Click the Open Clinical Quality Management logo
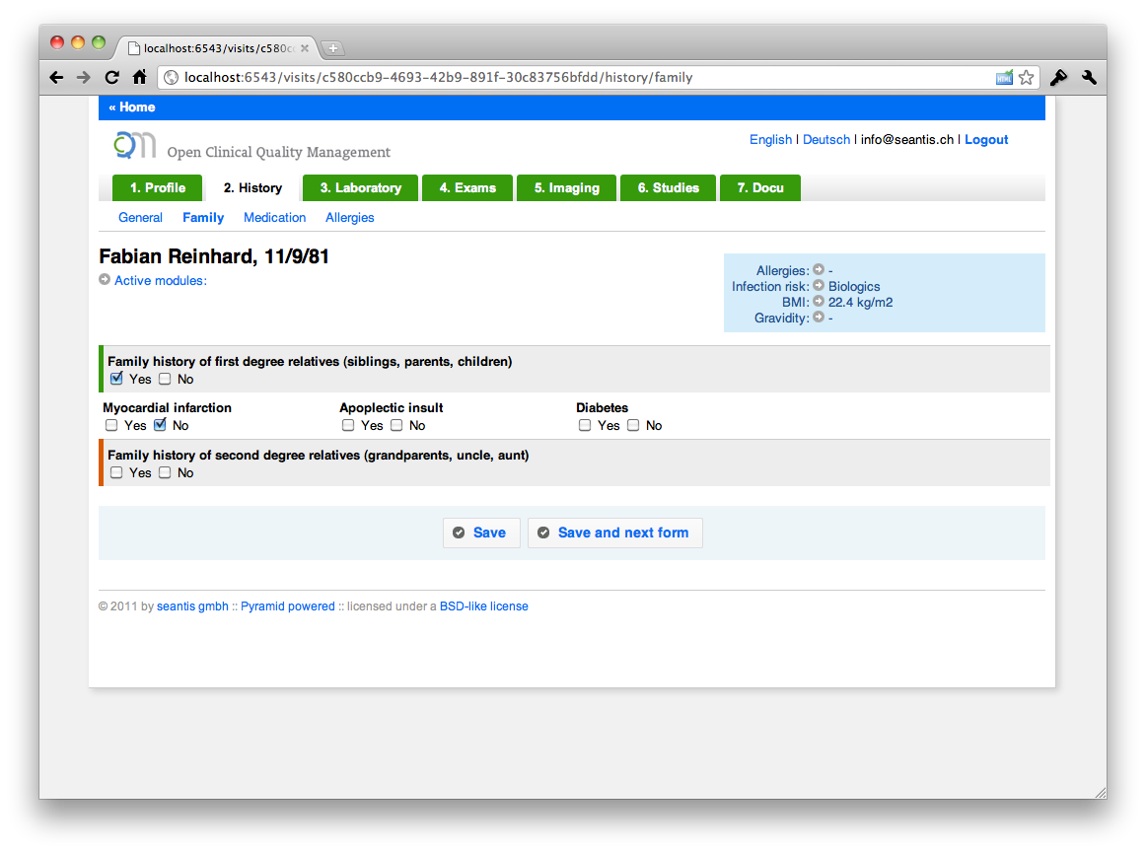The image size is (1146, 853). pyautogui.click(x=134, y=146)
